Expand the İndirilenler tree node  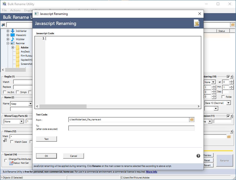pos(8,31)
